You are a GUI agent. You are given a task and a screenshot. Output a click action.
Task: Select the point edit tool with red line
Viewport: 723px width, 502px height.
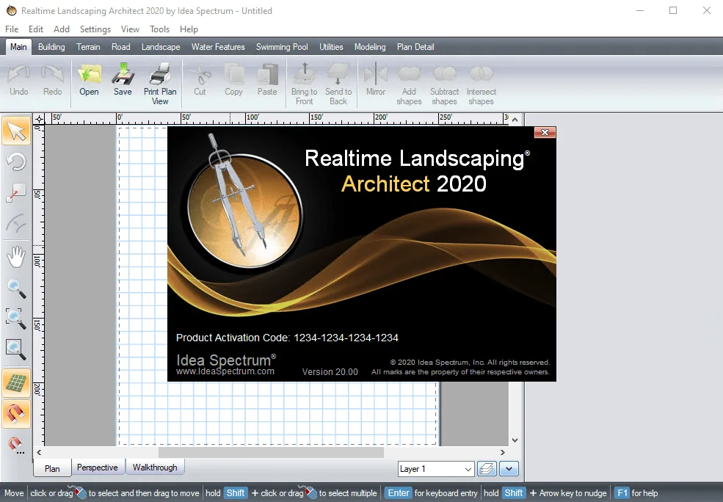17,193
